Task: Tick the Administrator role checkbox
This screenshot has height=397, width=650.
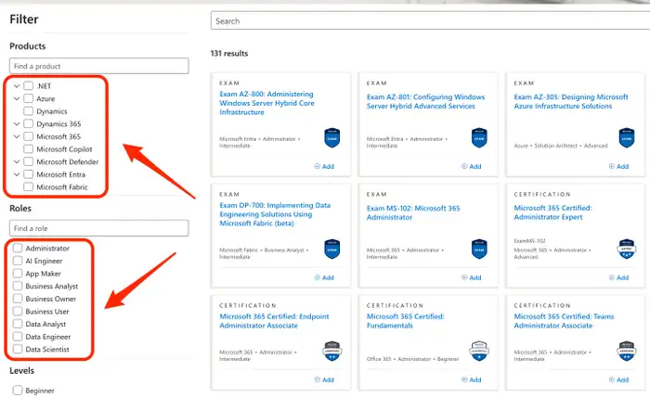Action: [18, 248]
